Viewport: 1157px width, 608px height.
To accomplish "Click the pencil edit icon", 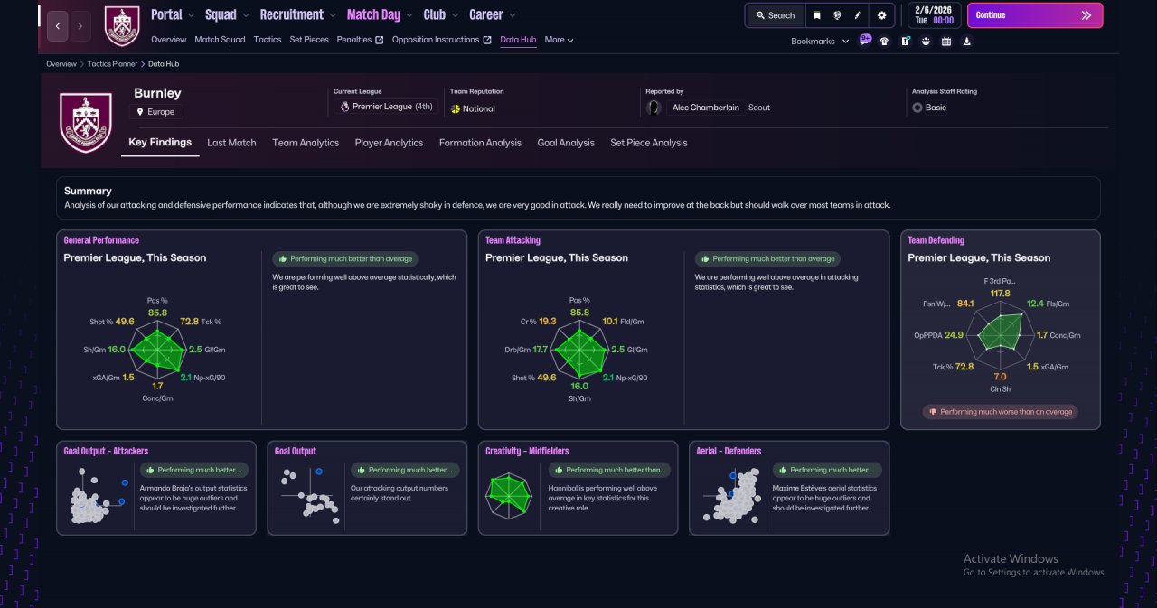I will [x=858, y=15].
